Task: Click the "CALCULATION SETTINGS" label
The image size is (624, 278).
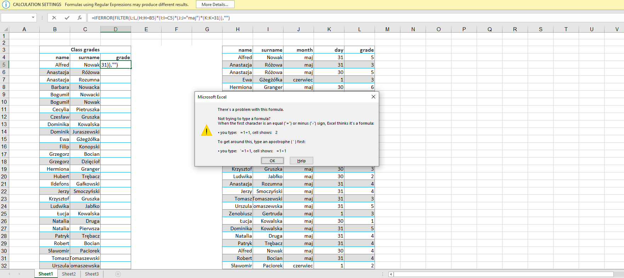Action: click(37, 5)
